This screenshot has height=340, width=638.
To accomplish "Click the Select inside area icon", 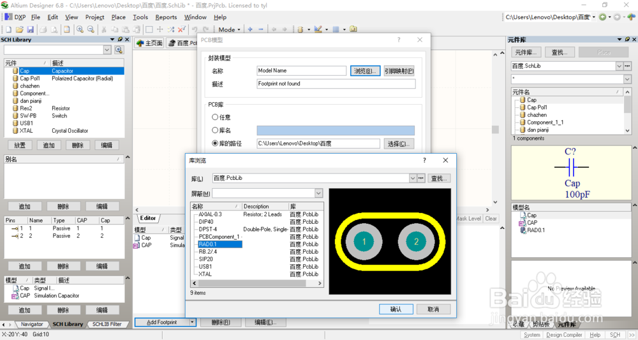I will point(149,29).
